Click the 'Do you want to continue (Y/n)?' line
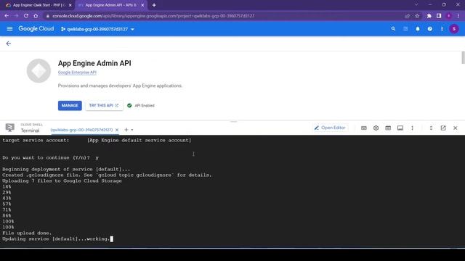Image resolution: width=465 pixels, height=261 pixels. click(50, 158)
